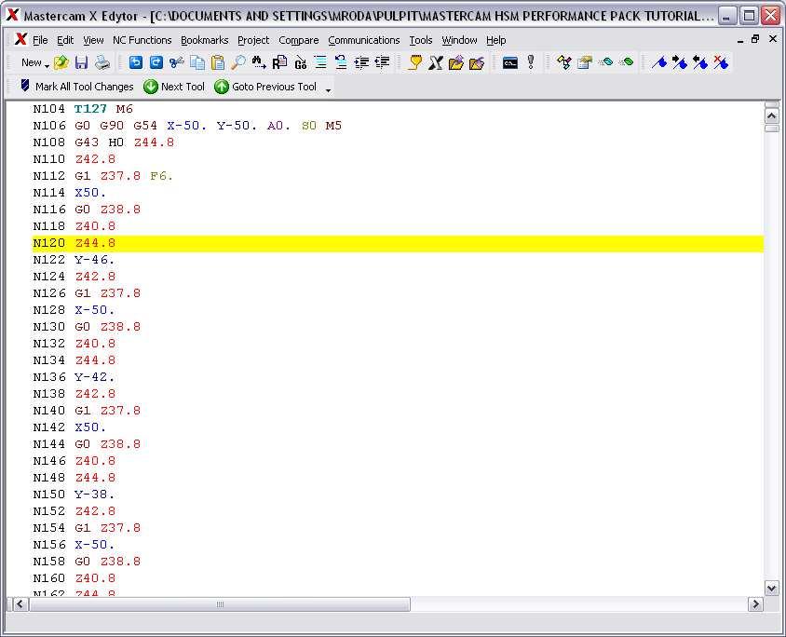Expand tool toolbar options dropdown arrow
Image resolution: width=786 pixels, height=637 pixels.
[x=329, y=90]
